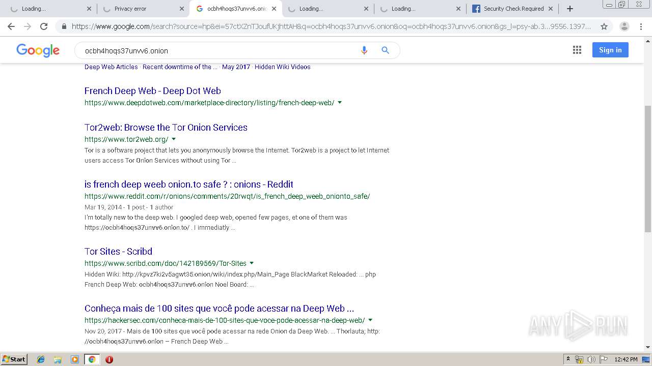Close the active Google search tab
The image size is (652, 366).
(274, 9)
